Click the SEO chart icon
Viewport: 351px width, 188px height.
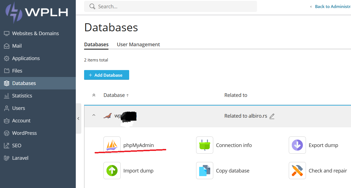coord(7,146)
